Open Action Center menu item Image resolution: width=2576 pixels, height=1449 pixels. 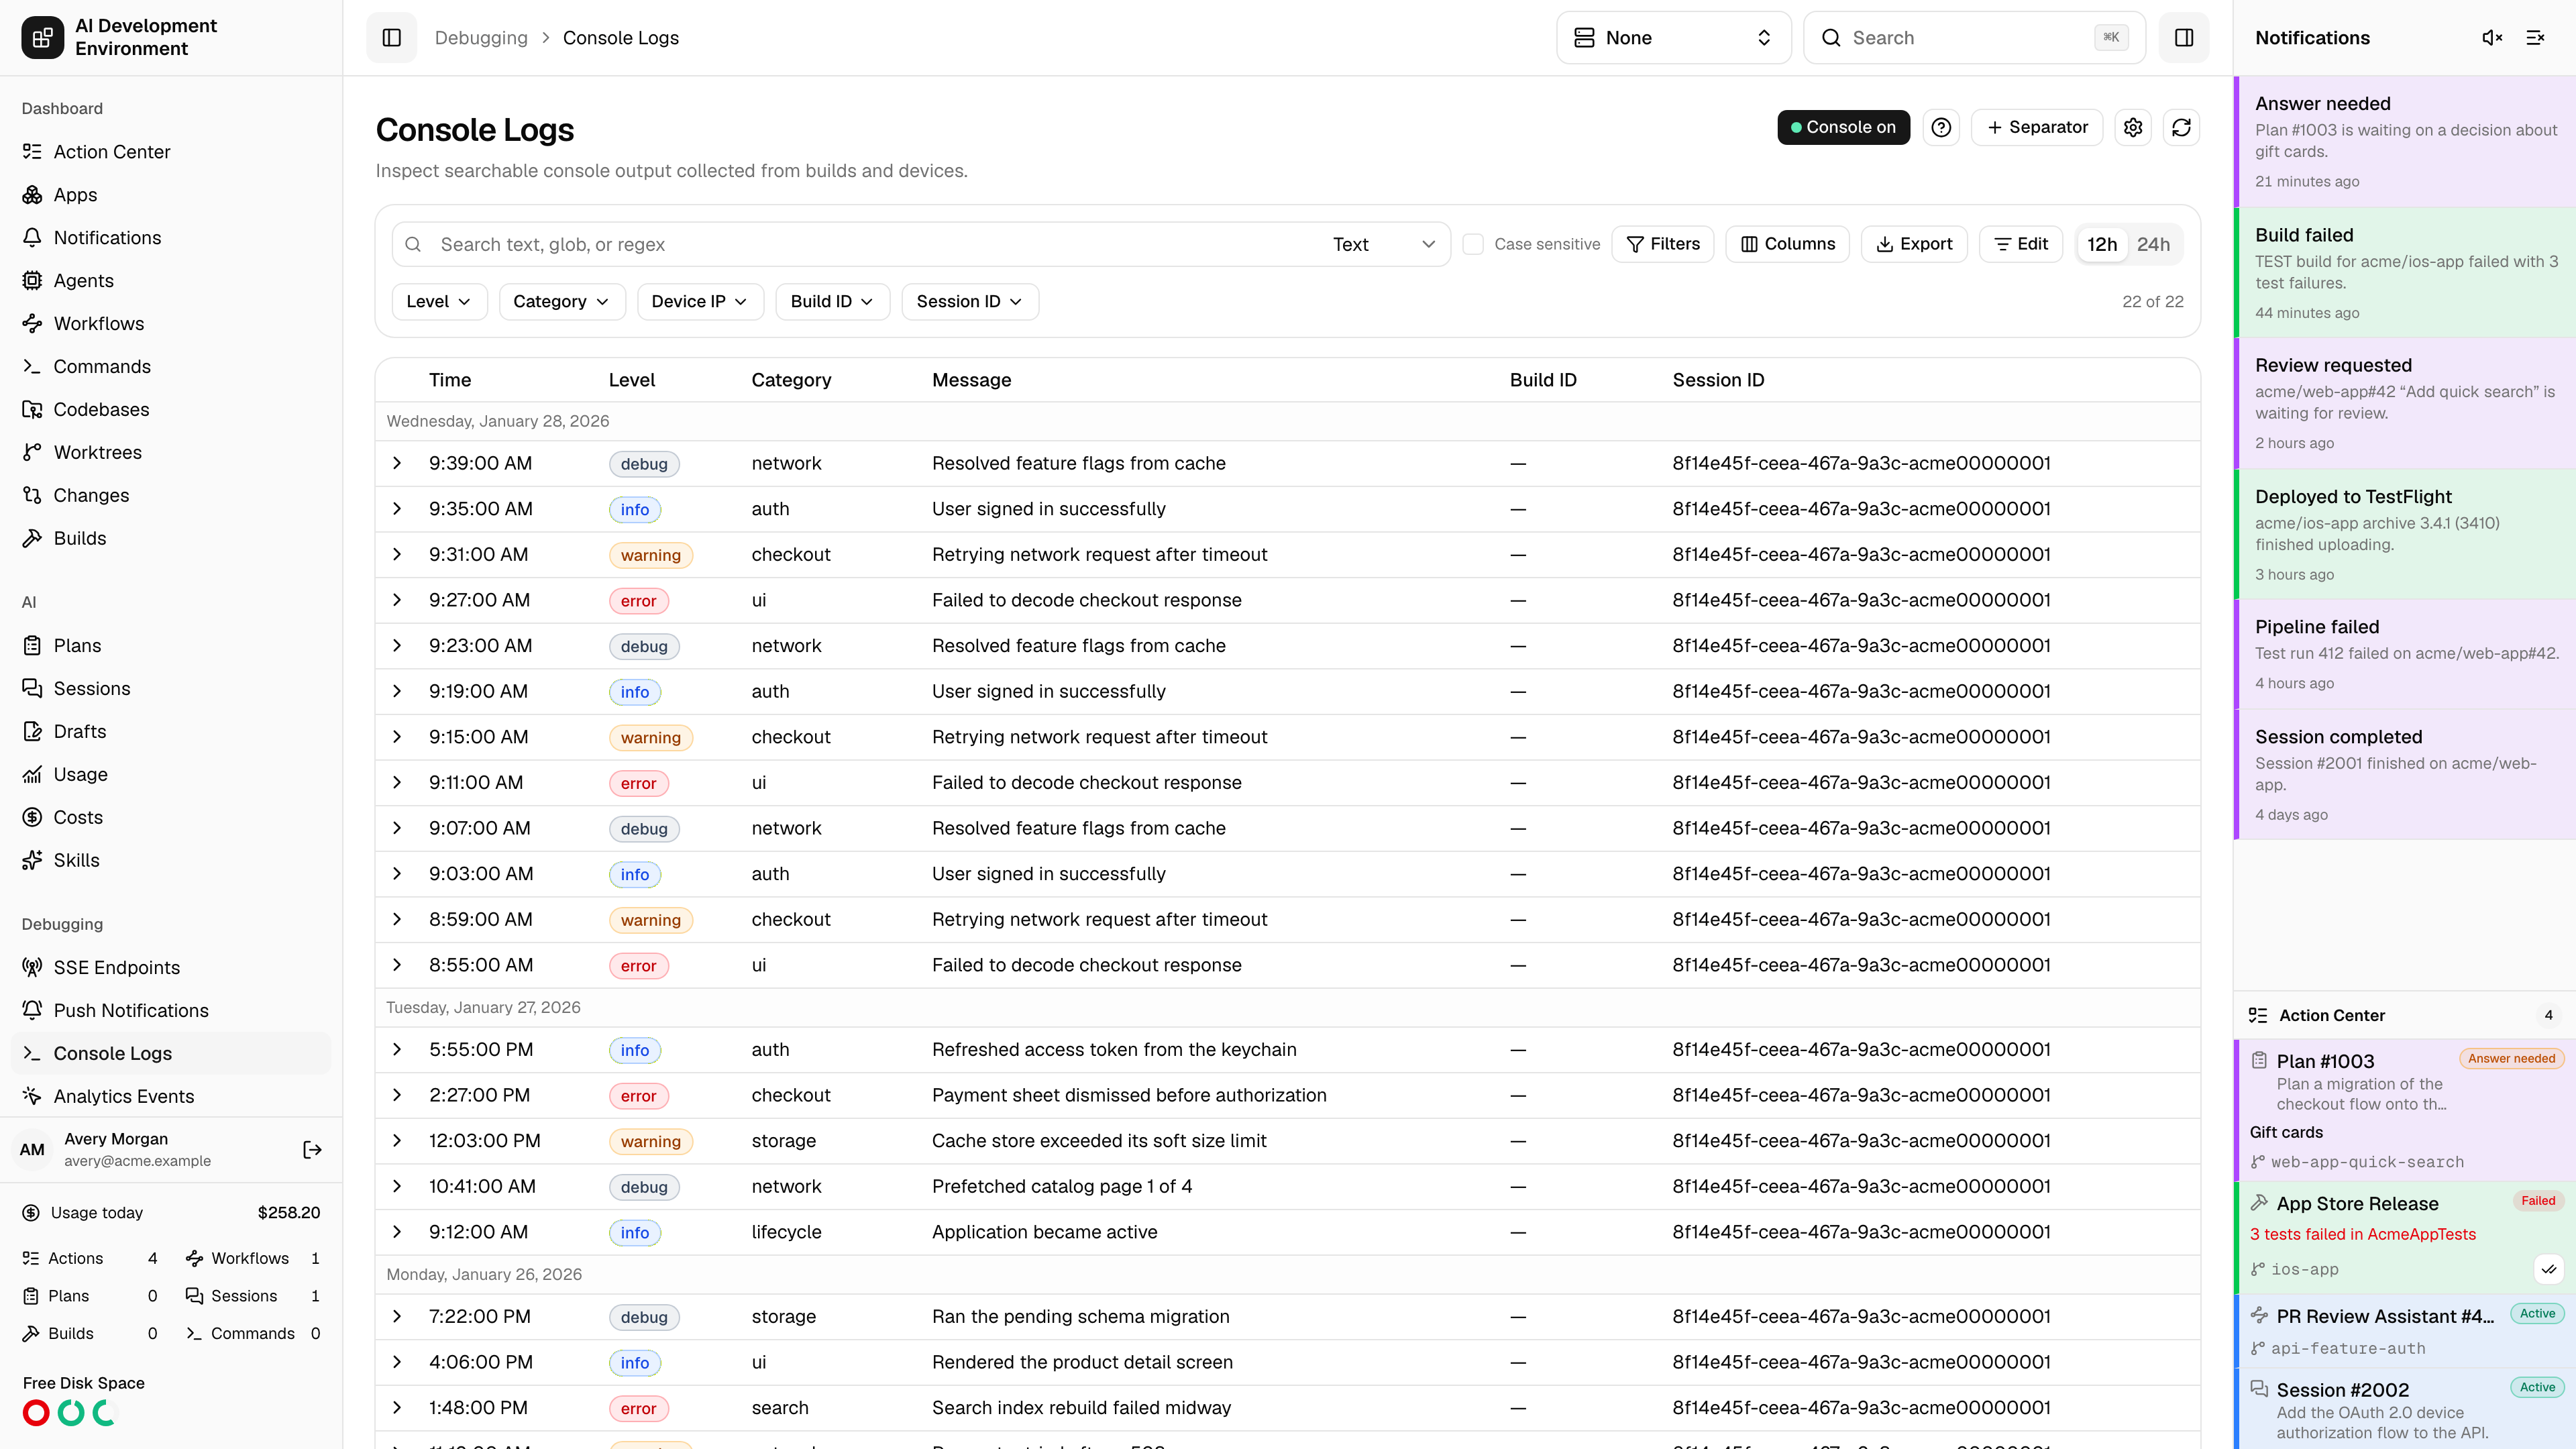click(171, 151)
